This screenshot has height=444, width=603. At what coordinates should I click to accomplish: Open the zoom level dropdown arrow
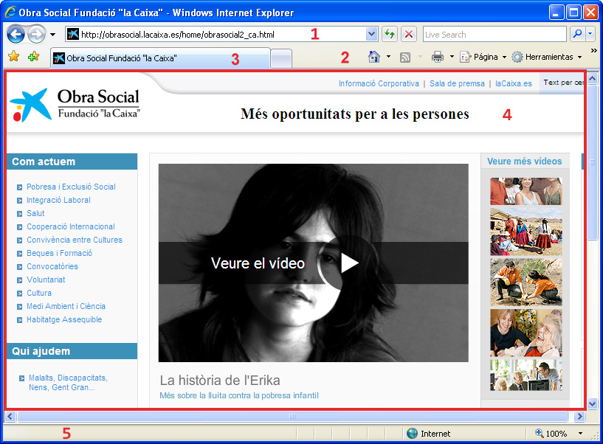(x=581, y=433)
